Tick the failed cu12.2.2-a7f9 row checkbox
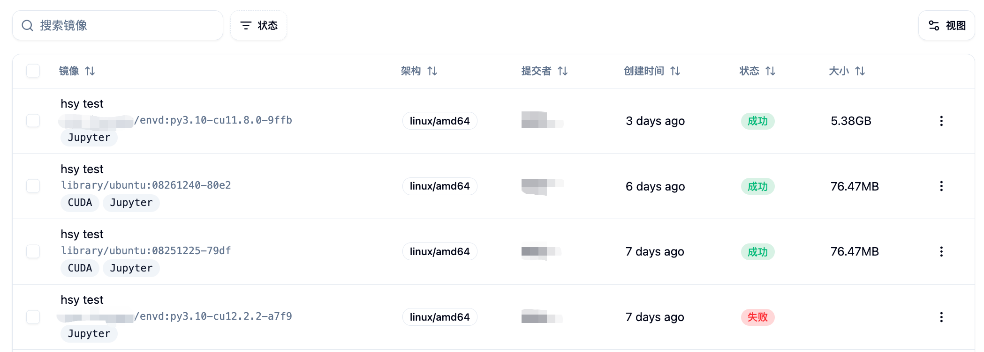Screen dimensions: 984x352 coord(33,317)
